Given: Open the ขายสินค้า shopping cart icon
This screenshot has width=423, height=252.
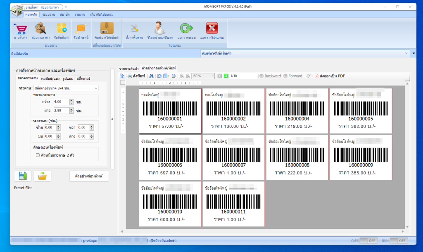Looking at the screenshot, I should [x=20, y=29].
